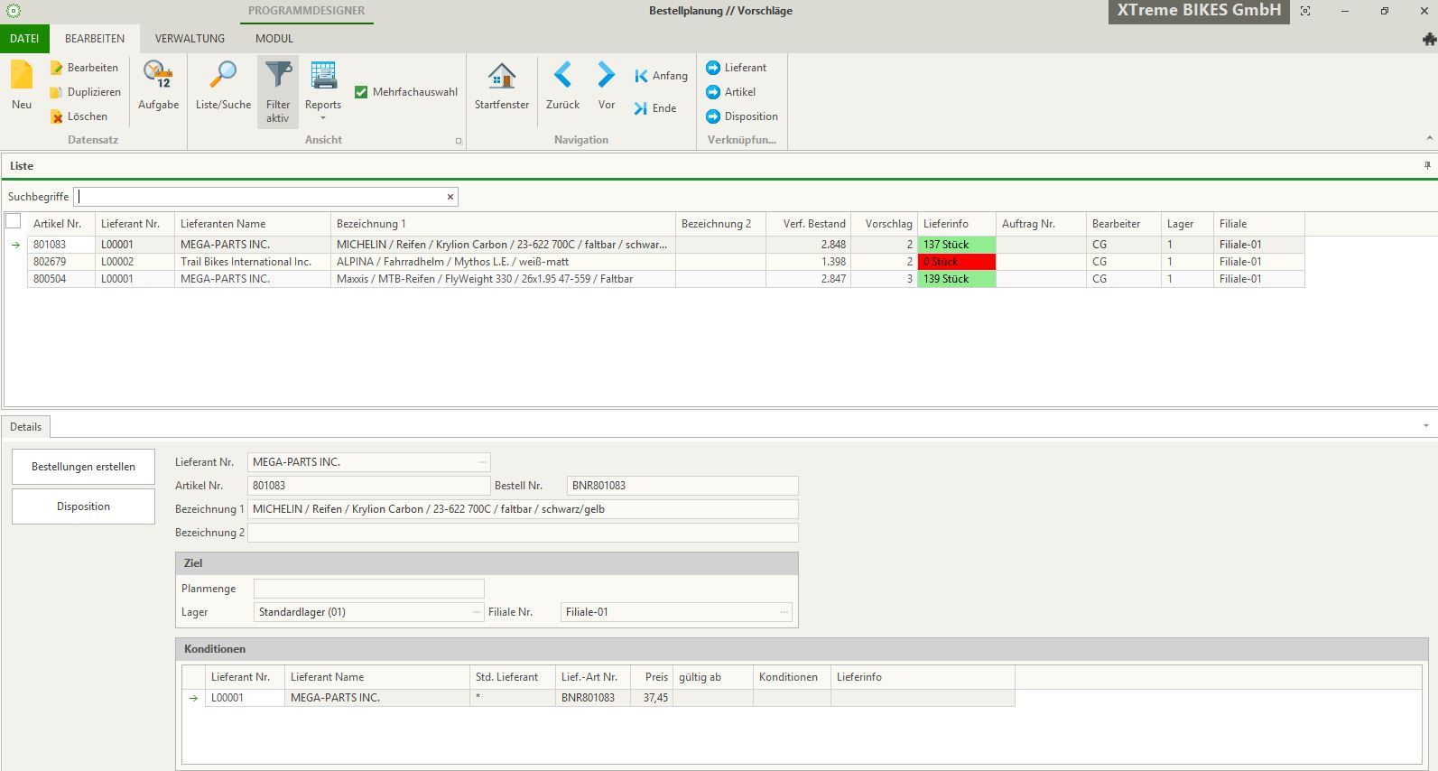Screen dimensions: 1438x771
Task: Expand the Reports dropdown
Action: tap(322, 117)
